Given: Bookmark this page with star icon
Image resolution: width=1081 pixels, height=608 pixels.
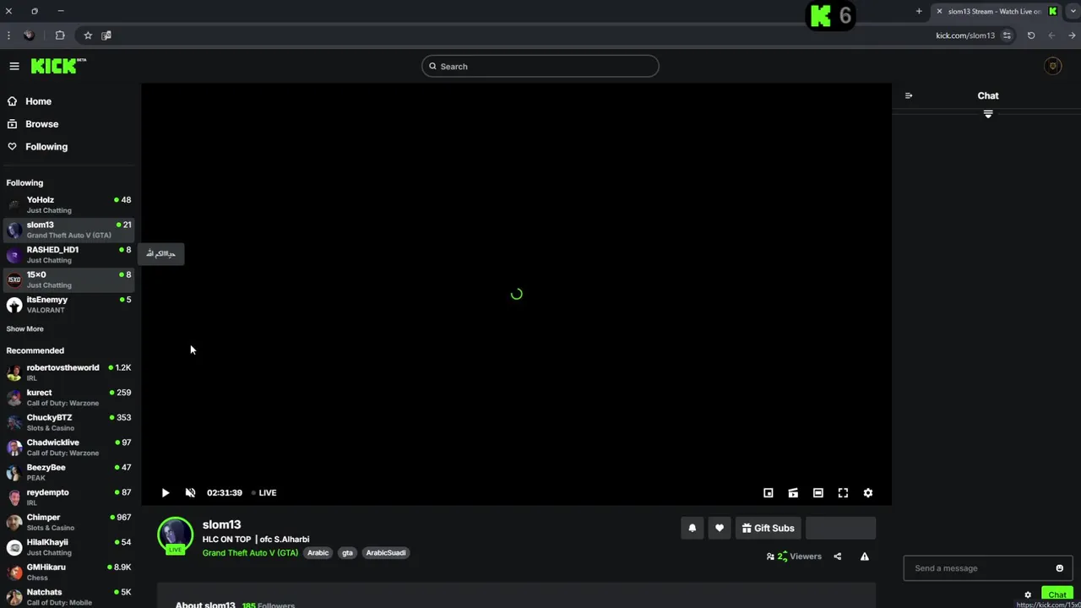Looking at the screenshot, I should pyautogui.click(x=88, y=35).
